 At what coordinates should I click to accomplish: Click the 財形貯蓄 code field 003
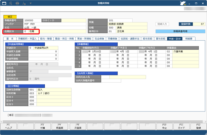coord(32,93)
